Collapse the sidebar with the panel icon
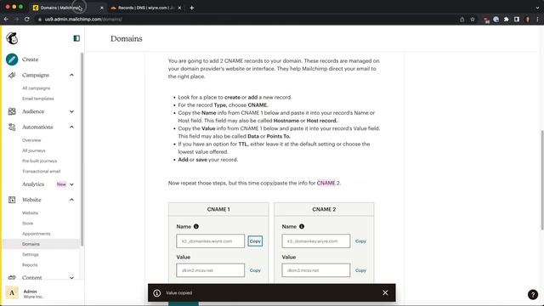Image resolution: width=544 pixels, height=306 pixels. pyautogui.click(x=76, y=38)
